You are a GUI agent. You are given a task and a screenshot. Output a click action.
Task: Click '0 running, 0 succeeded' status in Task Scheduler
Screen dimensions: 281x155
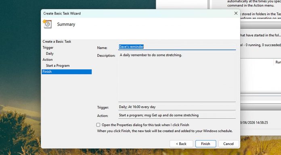263,45
